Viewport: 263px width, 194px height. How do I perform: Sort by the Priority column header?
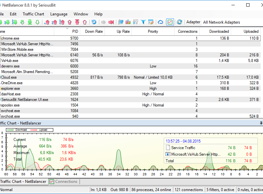pos(153,31)
